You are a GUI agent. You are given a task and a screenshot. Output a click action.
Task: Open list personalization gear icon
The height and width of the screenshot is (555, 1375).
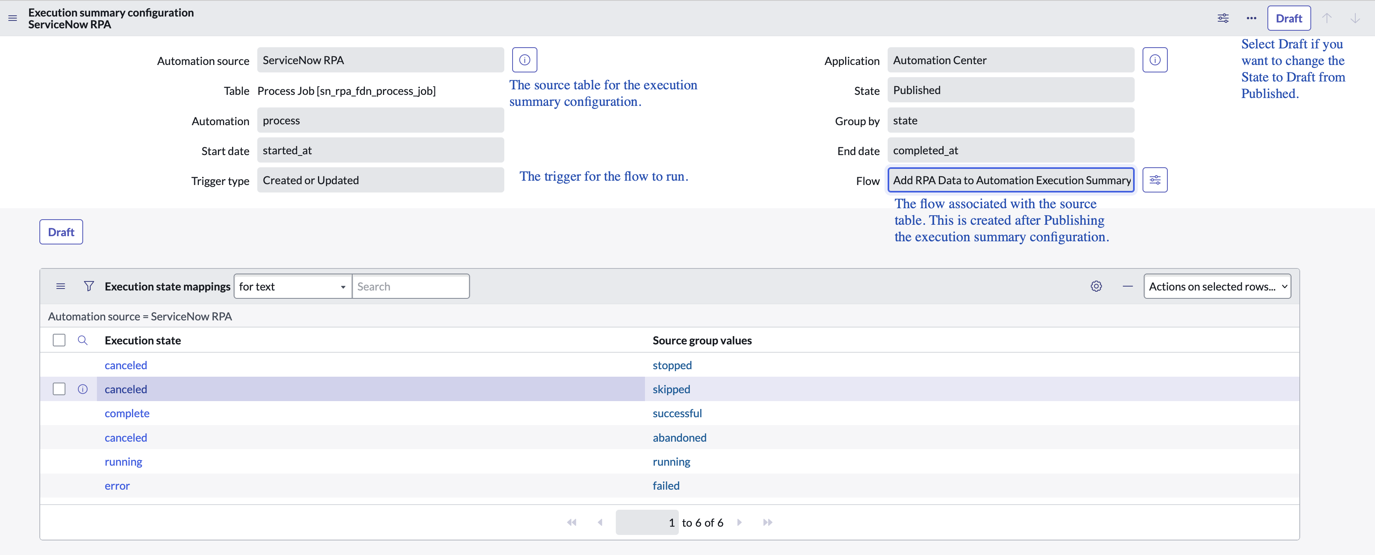click(x=1096, y=286)
